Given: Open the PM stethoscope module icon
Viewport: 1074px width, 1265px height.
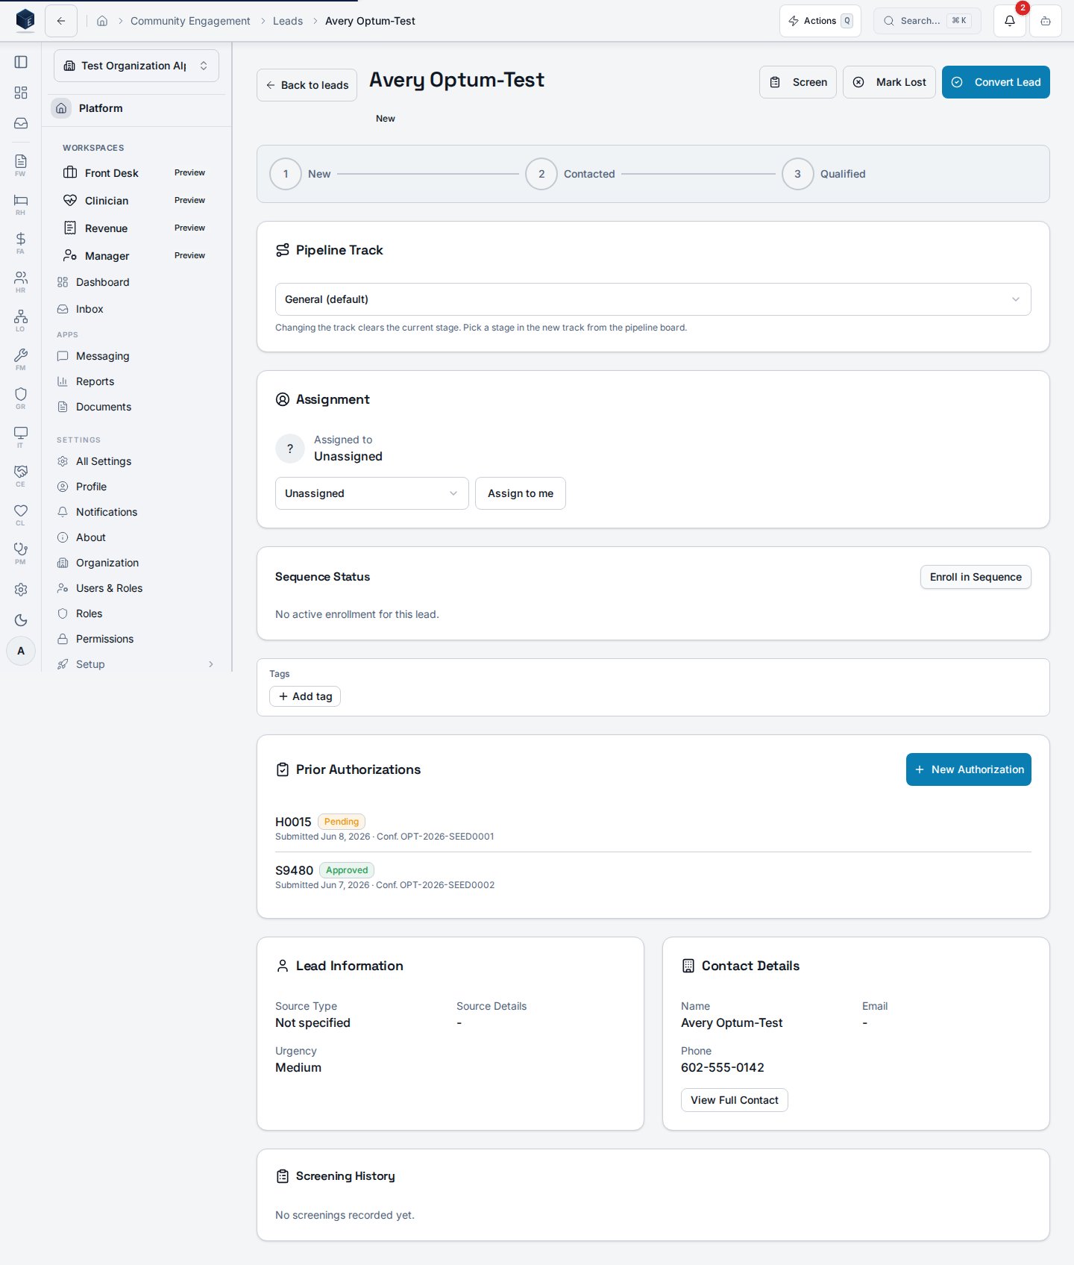Looking at the screenshot, I should [21, 553].
